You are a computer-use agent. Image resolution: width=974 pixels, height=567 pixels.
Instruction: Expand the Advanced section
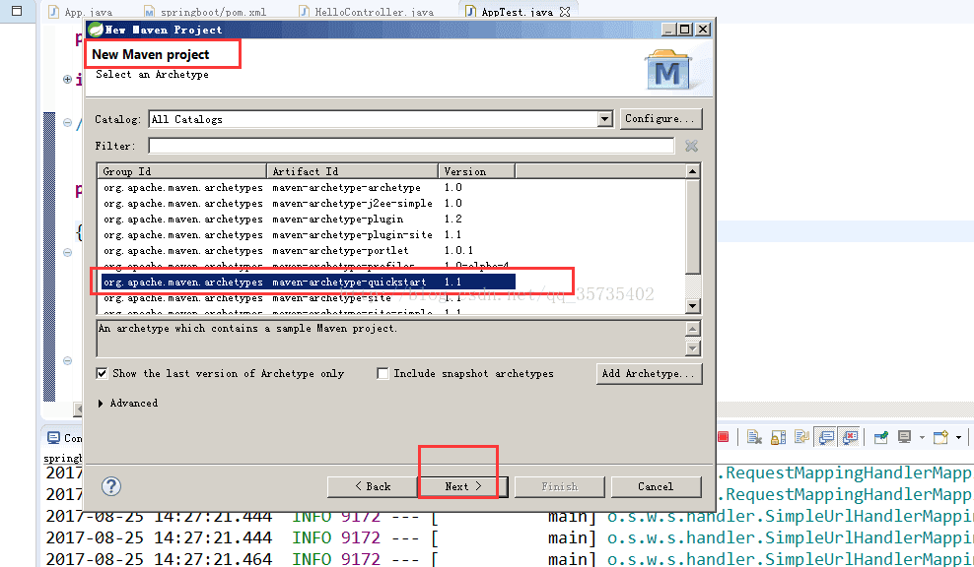click(x=101, y=404)
